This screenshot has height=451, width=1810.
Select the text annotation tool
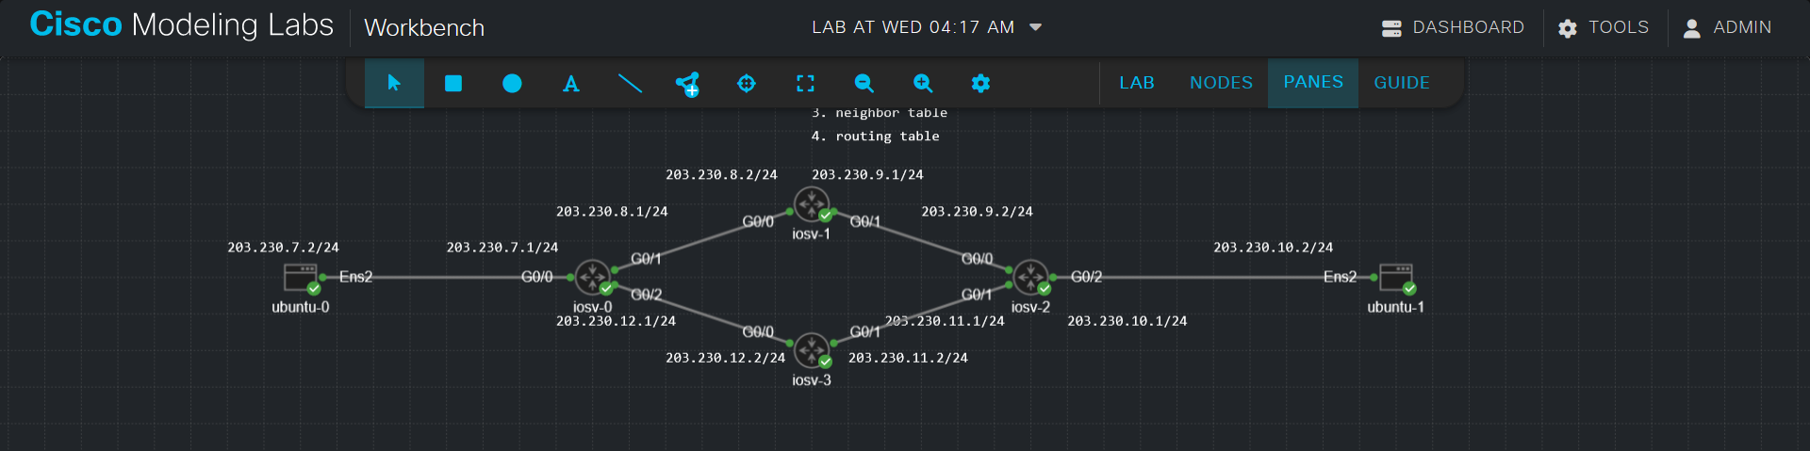coord(570,83)
